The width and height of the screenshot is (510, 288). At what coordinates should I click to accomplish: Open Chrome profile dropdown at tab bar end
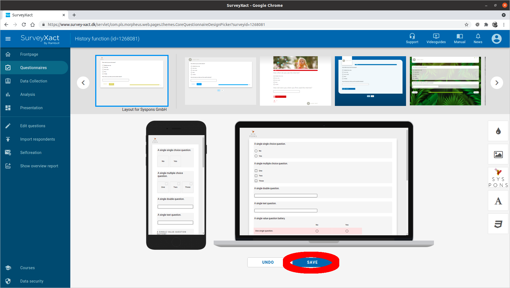tap(504, 15)
